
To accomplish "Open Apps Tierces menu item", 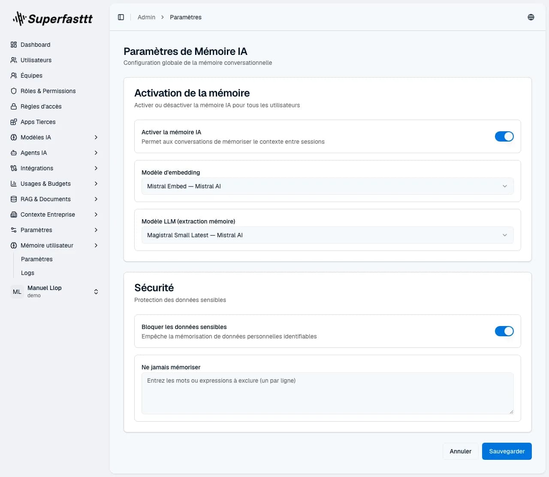I will point(55,122).
